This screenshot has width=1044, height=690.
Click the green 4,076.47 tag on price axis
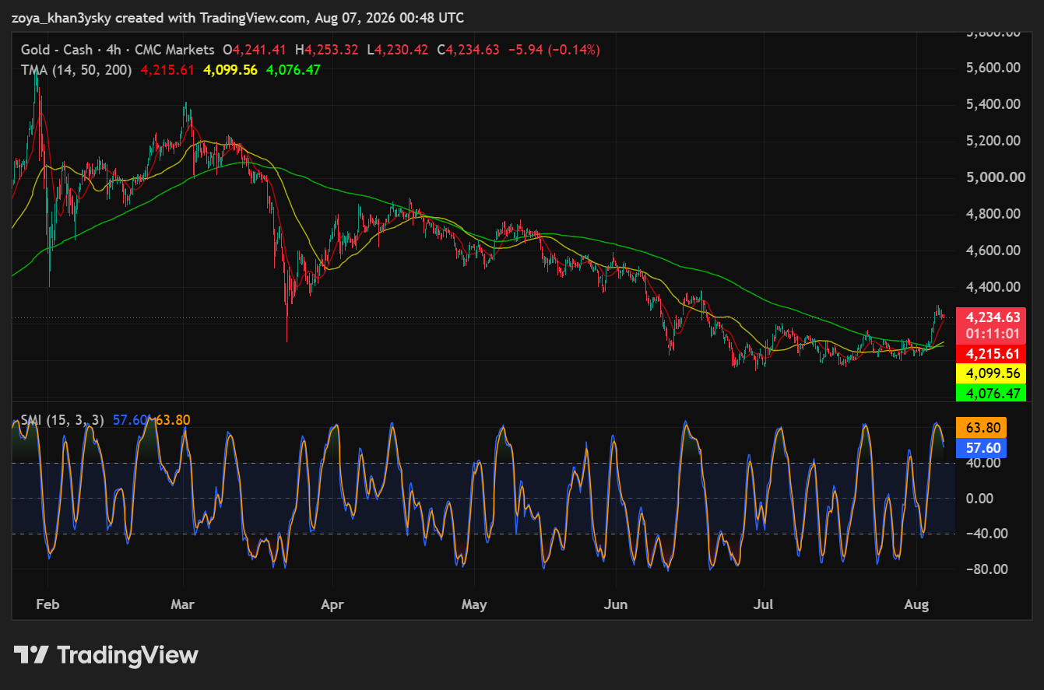click(x=993, y=393)
